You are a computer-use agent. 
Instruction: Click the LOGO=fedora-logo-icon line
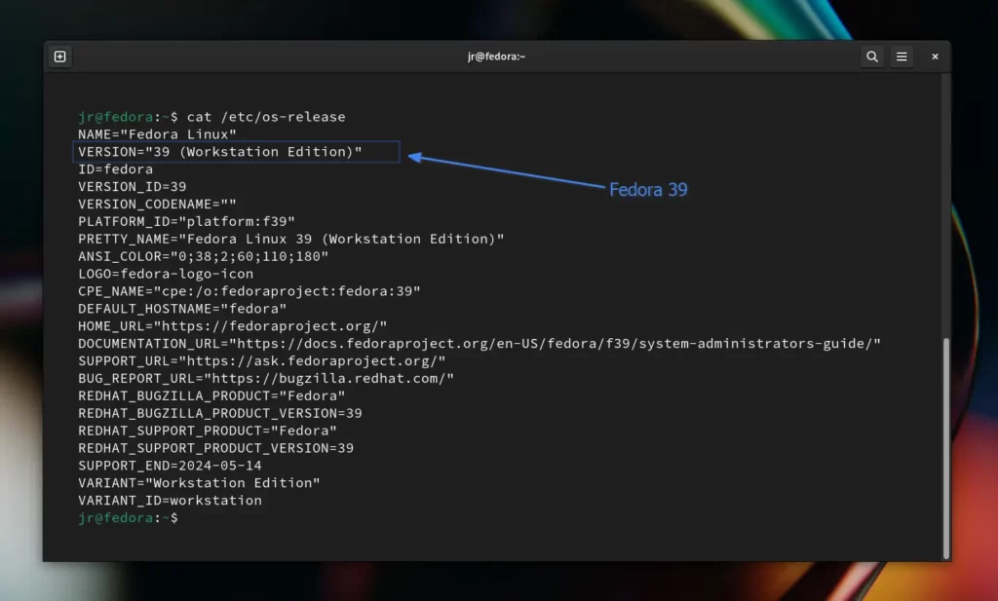(166, 274)
